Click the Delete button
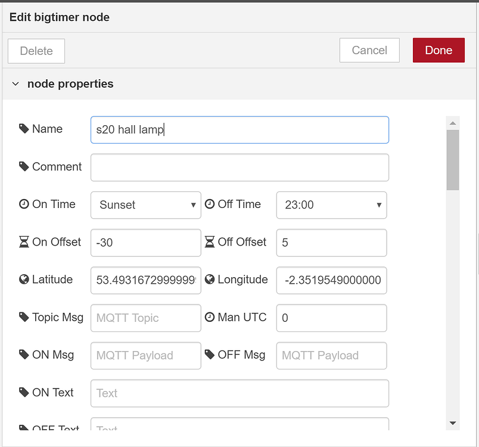Viewport: 479px width, 447px height. [36, 51]
